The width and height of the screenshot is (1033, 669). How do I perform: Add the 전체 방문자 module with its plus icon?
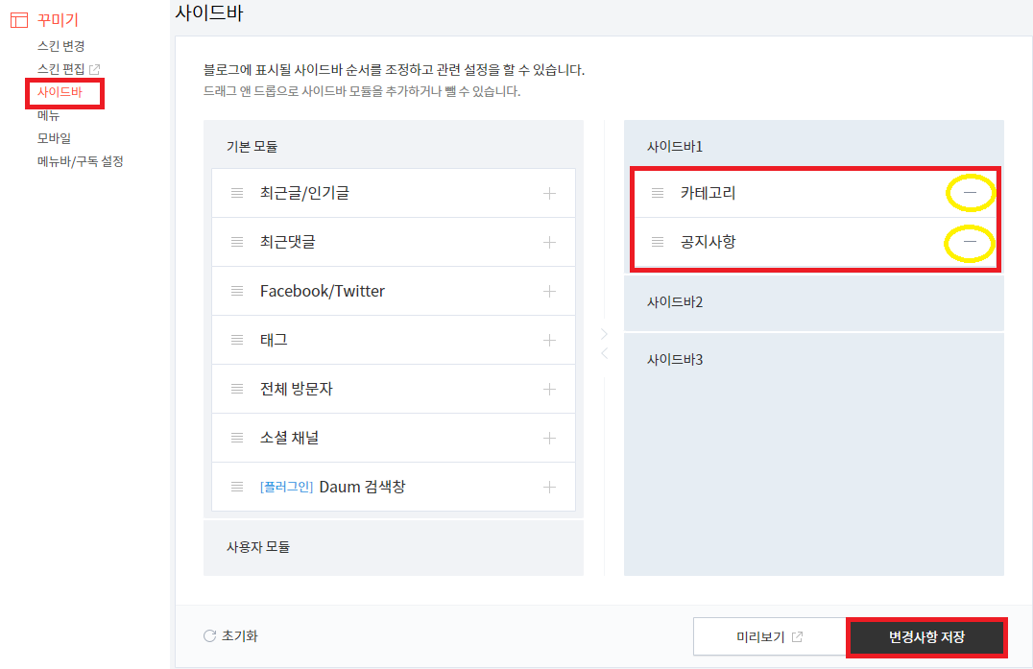click(x=549, y=389)
